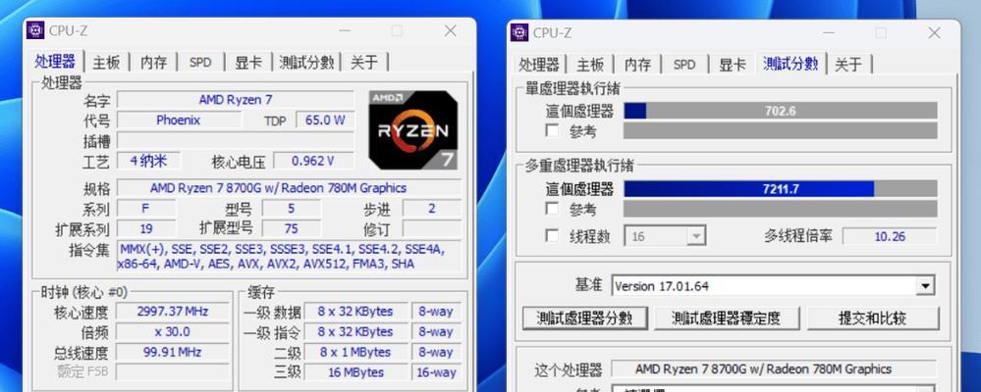Open 測試分數 tab in left window
The height and width of the screenshot is (392, 981).
coord(306,63)
